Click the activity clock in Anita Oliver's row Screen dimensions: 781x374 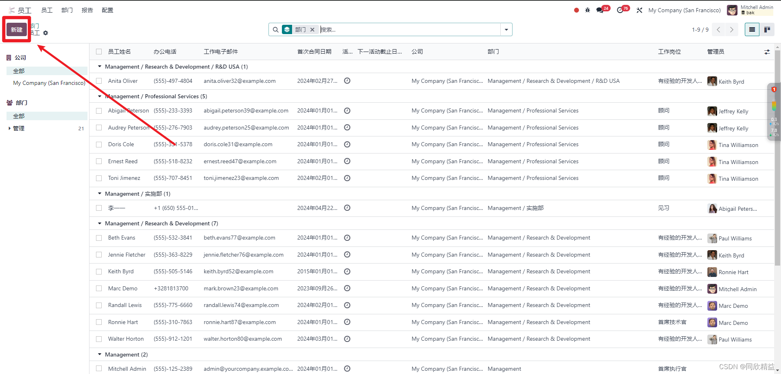pos(347,81)
